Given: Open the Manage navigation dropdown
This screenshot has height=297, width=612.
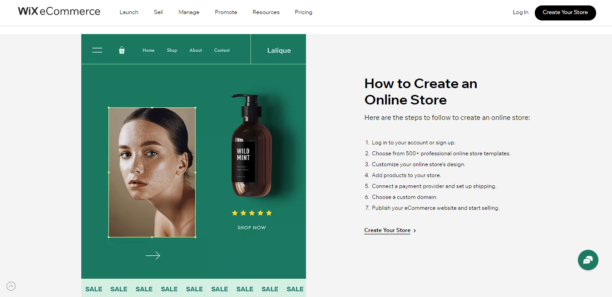Looking at the screenshot, I should point(189,12).
